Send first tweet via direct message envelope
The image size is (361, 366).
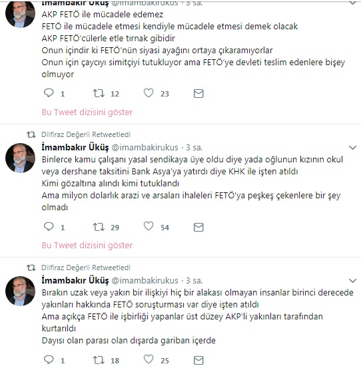pos(198,93)
